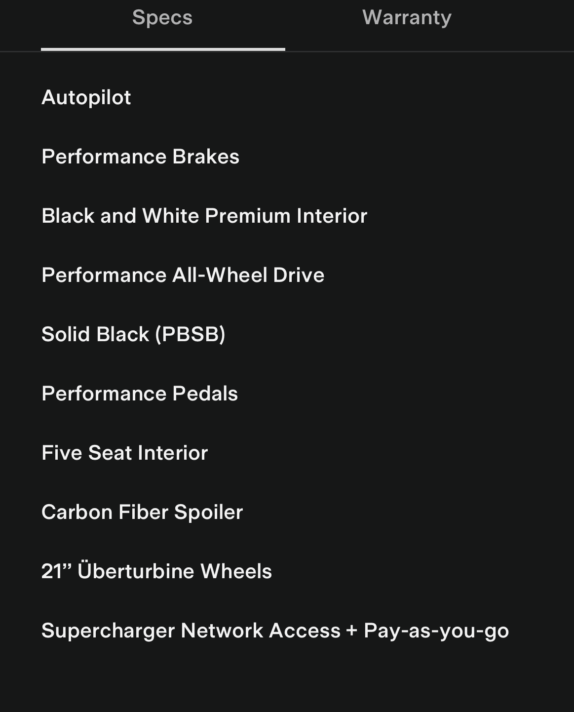Screen dimensions: 574x712
Task: Click the Autopilot spec item
Action: tap(86, 97)
